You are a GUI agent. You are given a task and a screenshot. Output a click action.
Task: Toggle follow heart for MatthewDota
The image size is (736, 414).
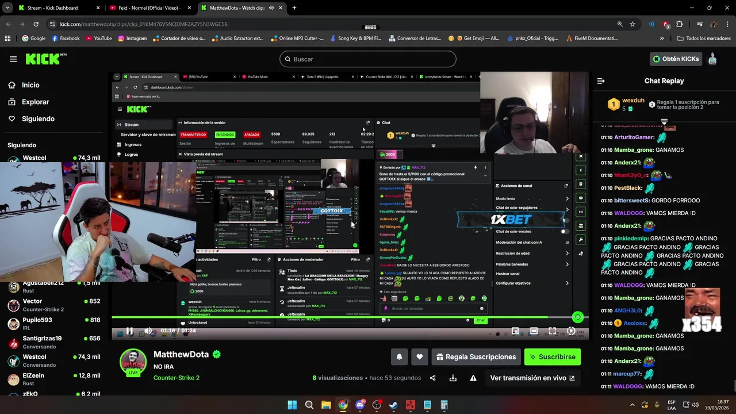coord(420,357)
